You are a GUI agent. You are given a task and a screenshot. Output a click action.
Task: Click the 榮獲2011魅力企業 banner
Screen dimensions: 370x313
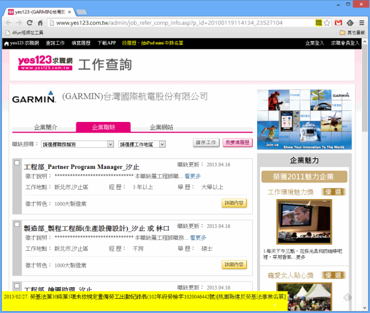pos(304,177)
